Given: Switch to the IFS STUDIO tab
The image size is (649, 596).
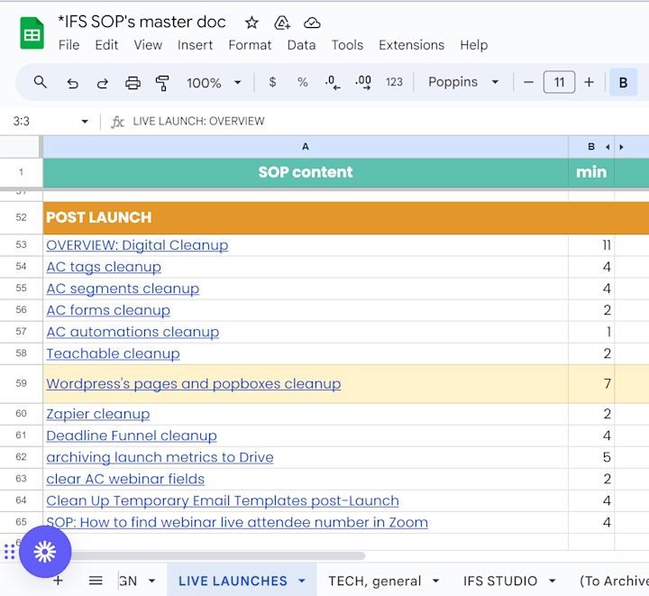Looking at the screenshot, I should (500, 581).
